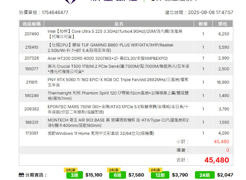The image size is (246, 180).
Task: Click product code 188331
Action: (32, 122)
